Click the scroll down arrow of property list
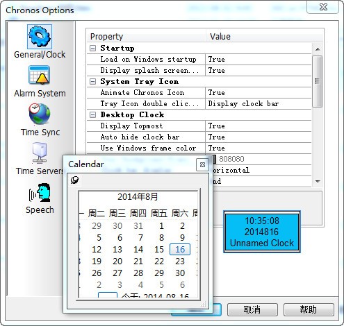This screenshot has width=344, height=326. 318,182
